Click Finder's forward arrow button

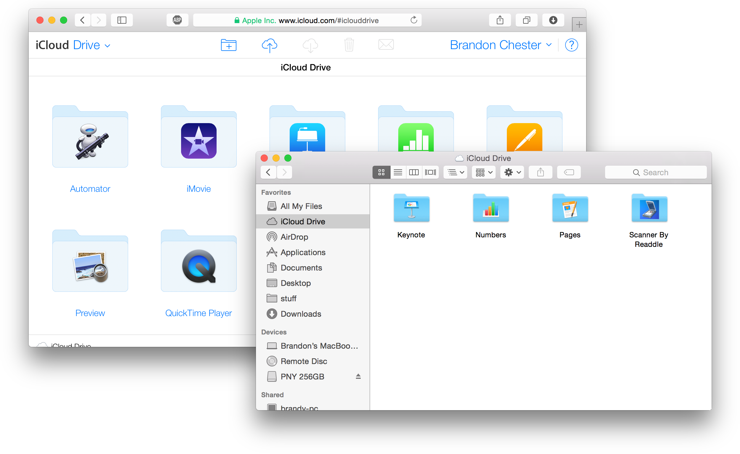[284, 173]
